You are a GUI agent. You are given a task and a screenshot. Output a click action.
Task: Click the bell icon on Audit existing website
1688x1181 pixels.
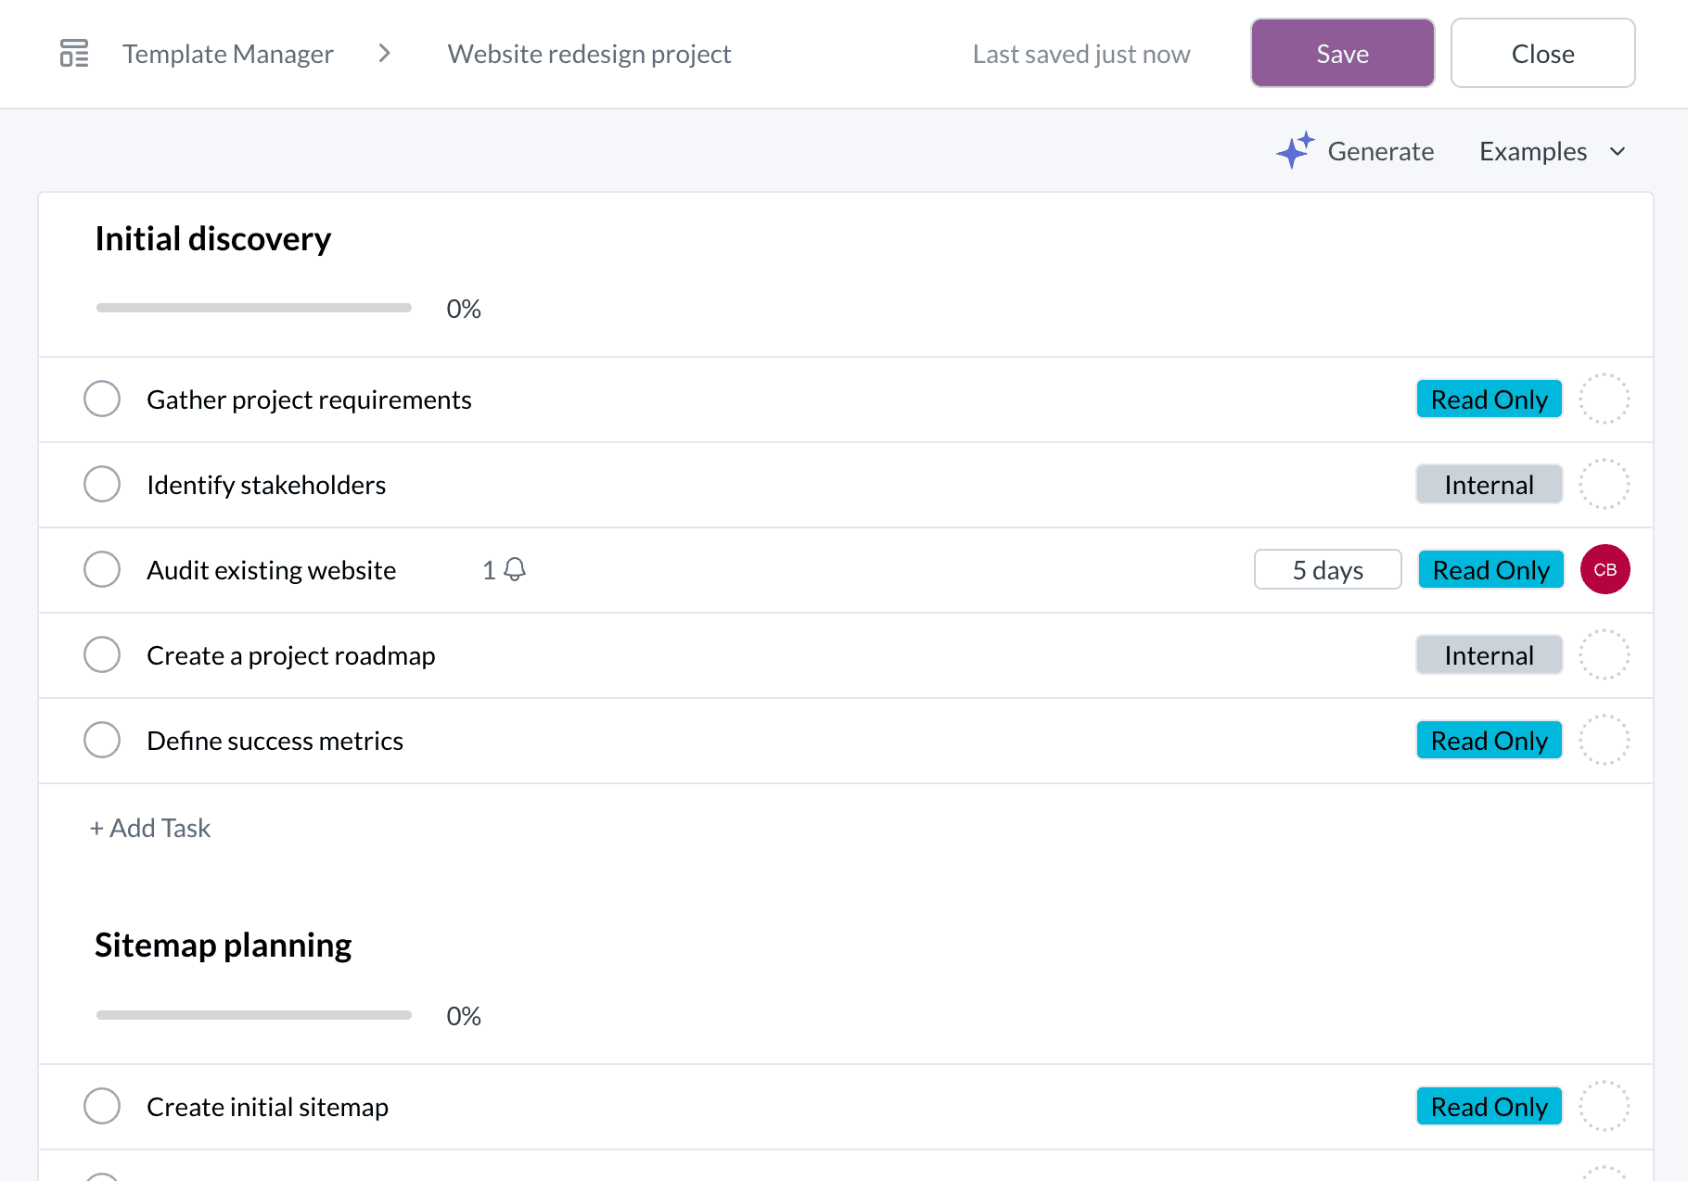click(515, 569)
